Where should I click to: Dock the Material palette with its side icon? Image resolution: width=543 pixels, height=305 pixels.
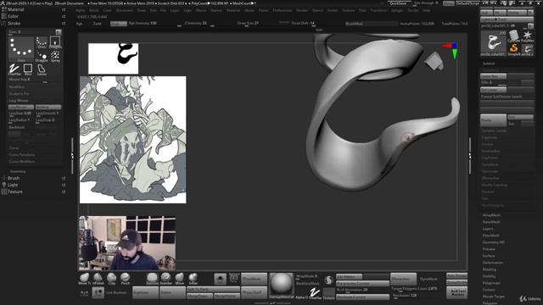64,9
